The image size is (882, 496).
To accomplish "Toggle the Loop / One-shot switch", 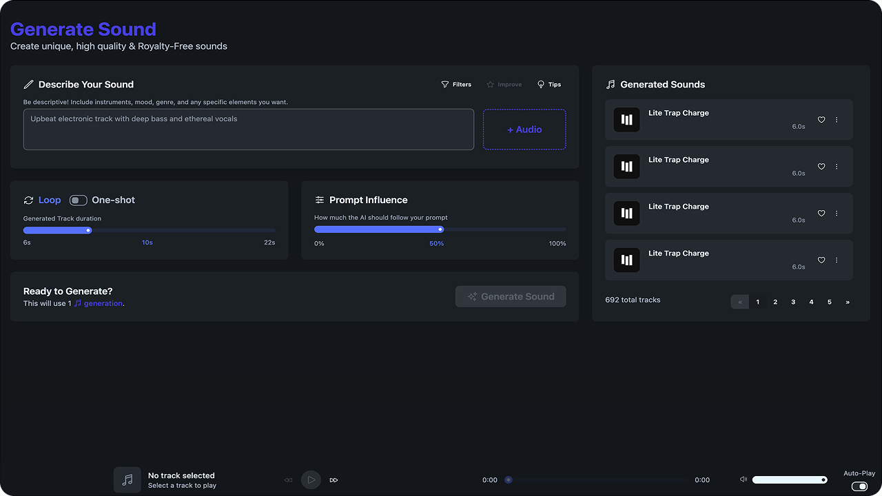I will coord(79,200).
